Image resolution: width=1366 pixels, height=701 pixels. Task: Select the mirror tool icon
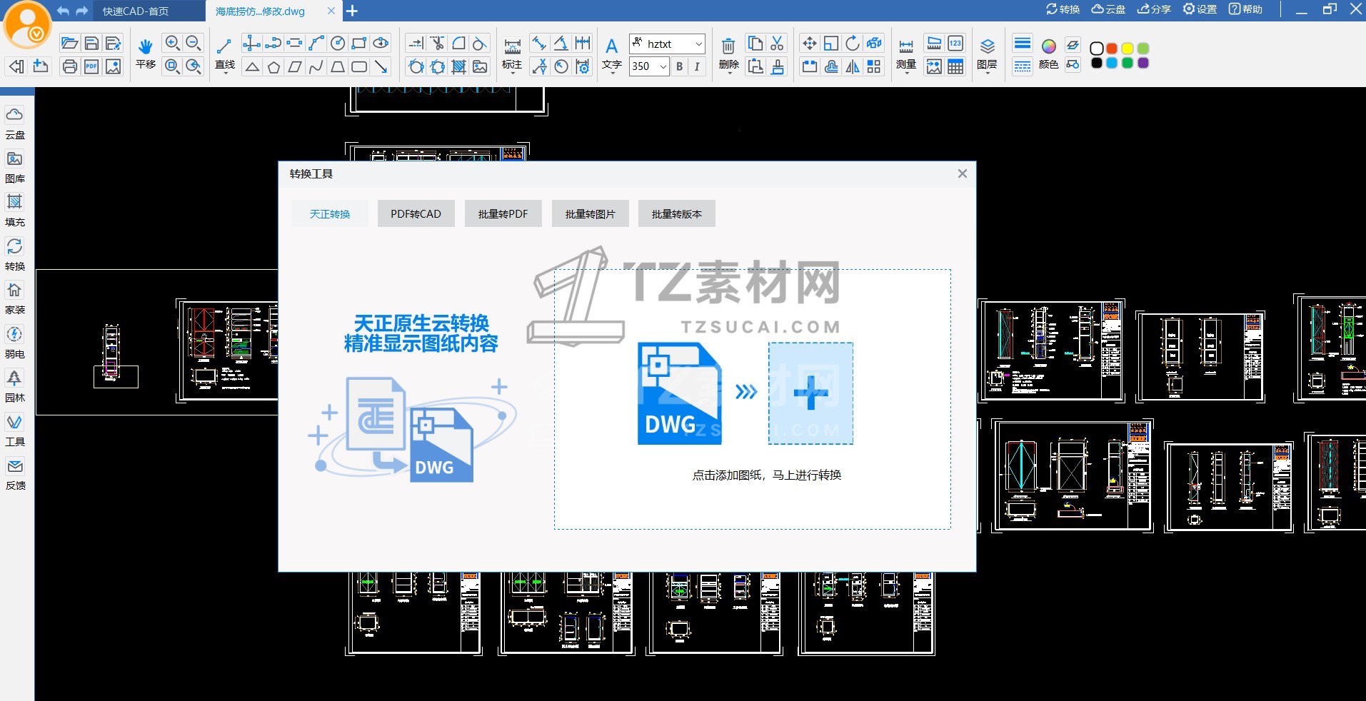point(853,67)
